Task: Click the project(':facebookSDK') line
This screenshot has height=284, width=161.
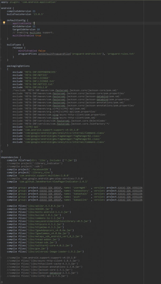Action: click(x=30, y=169)
